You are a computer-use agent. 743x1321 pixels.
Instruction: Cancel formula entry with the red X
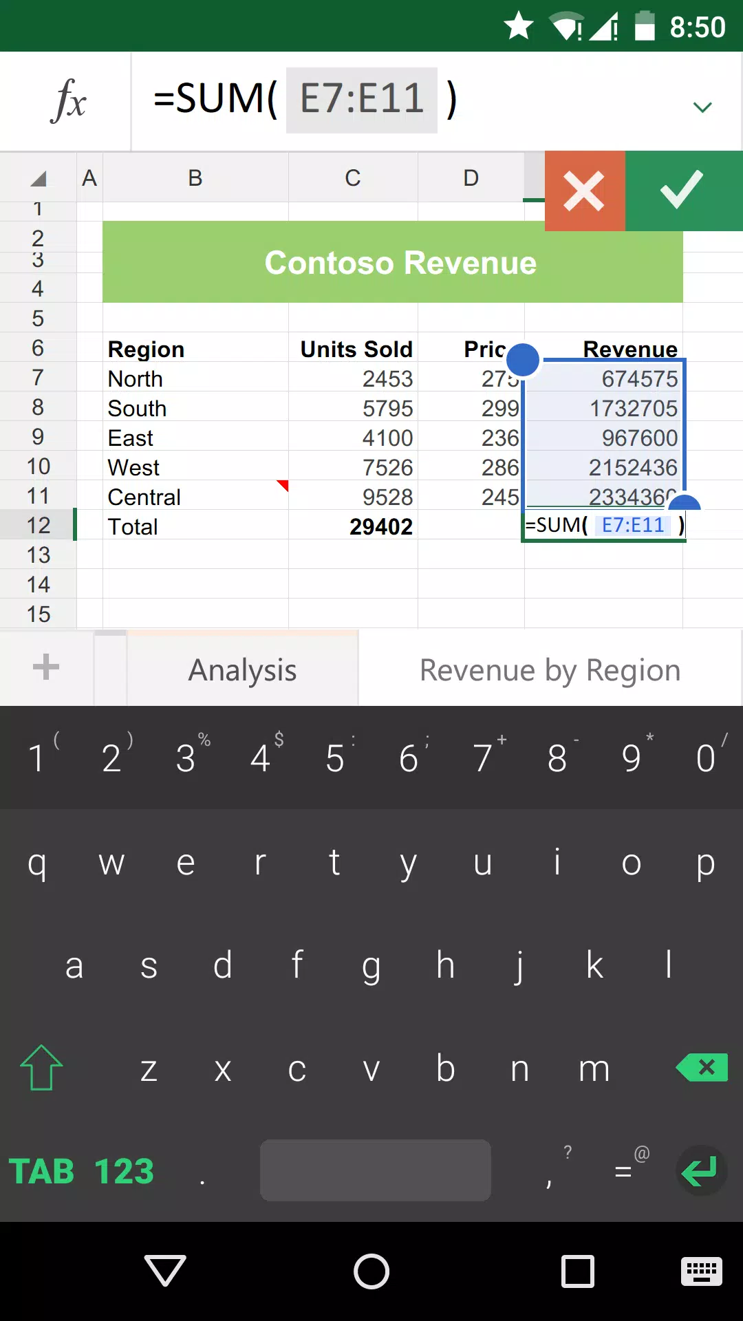click(x=584, y=191)
